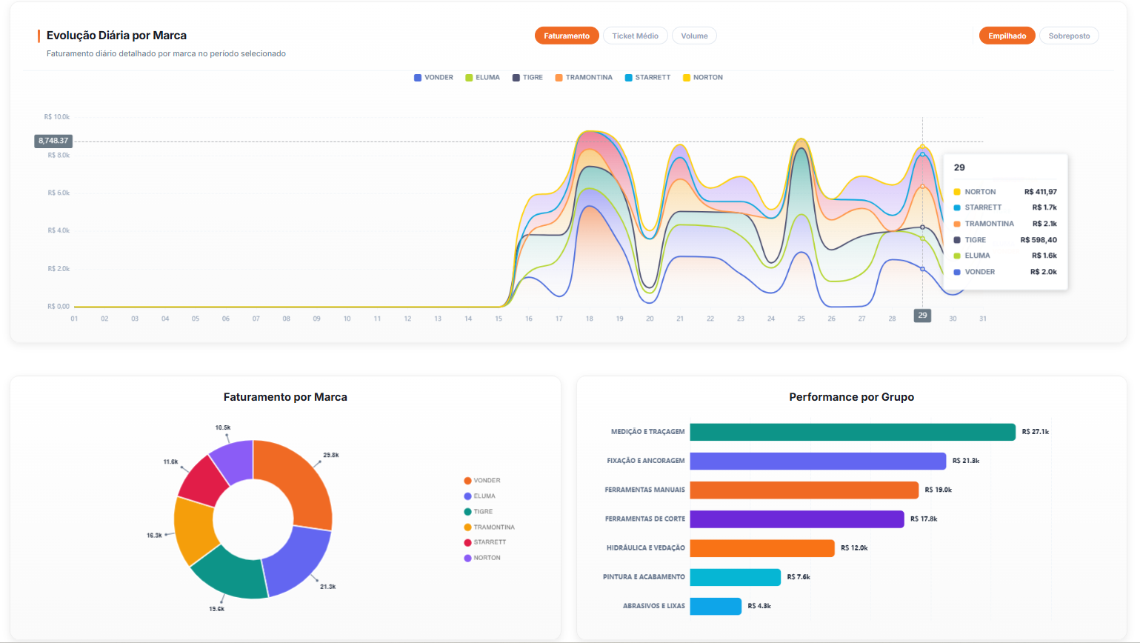The width and height of the screenshot is (1140, 643).
Task: Select the Faturamento metric tab
Action: point(567,36)
